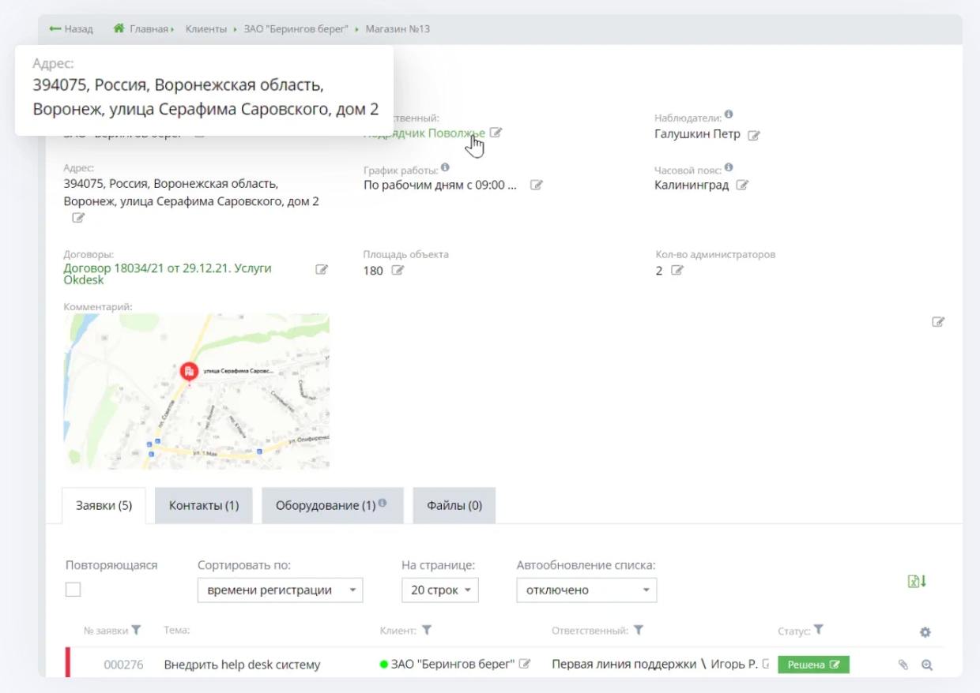This screenshot has width=980, height=693.
Task: Open the sort by времени регистрации dropdown
Action: [x=280, y=590]
